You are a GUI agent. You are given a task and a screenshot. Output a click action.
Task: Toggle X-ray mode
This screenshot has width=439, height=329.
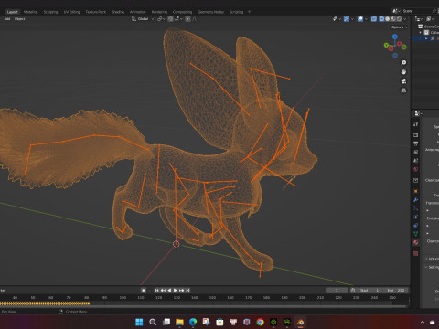[x=374, y=19]
